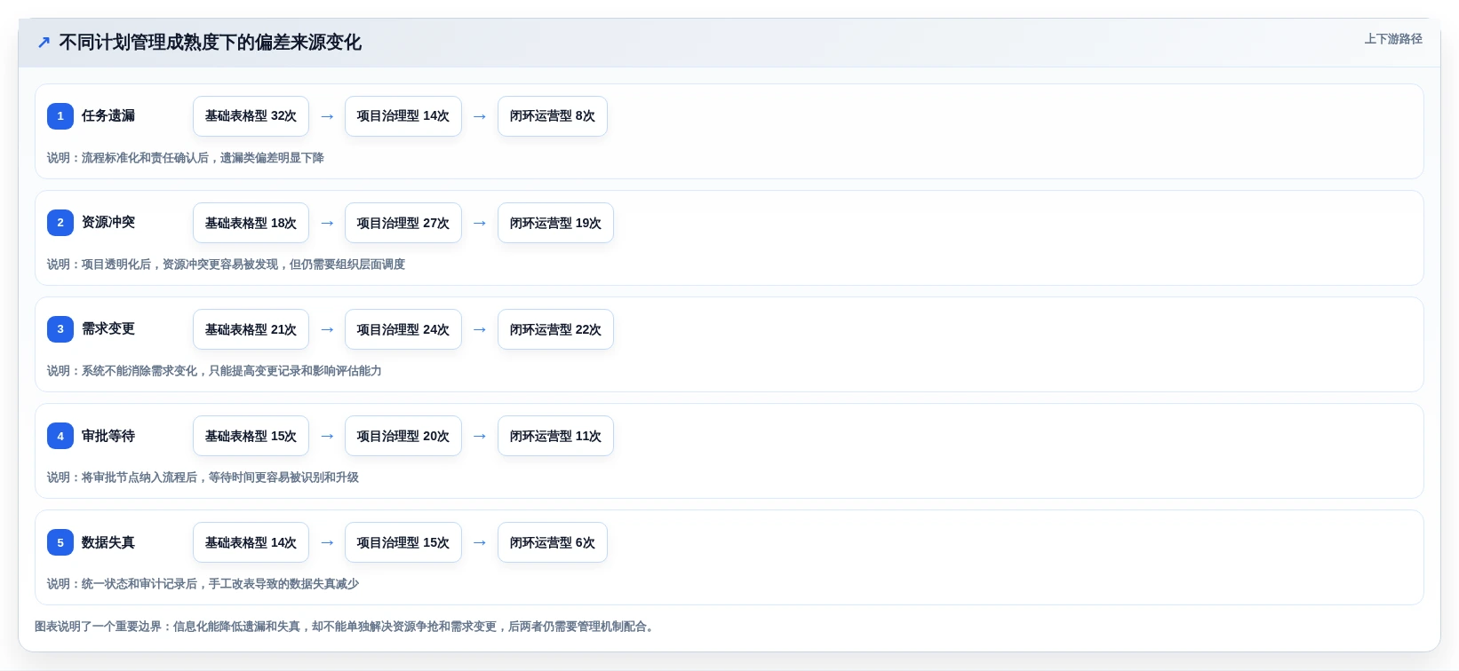Click the note starting 说明：系统不能消除需求变化
1459x671 pixels.
click(214, 371)
